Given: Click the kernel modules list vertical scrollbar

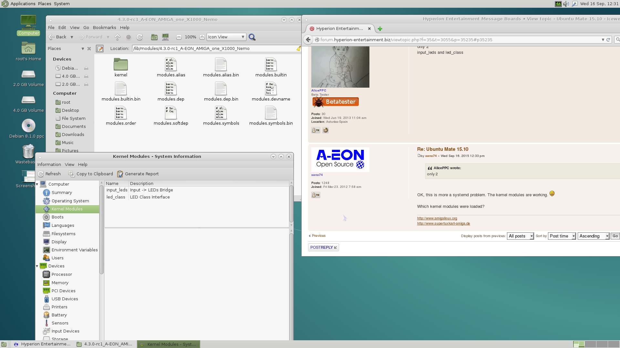Looking at the screenshot, I should (x=291, y=204).
